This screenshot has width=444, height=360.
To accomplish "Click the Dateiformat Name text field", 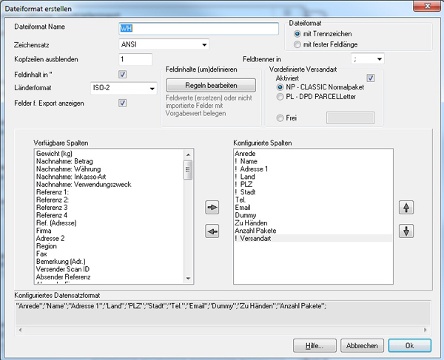I will pos(198,28).
